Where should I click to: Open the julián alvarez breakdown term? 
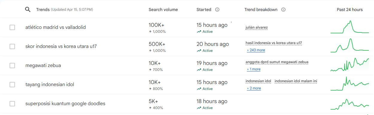[x=257, y=27]
